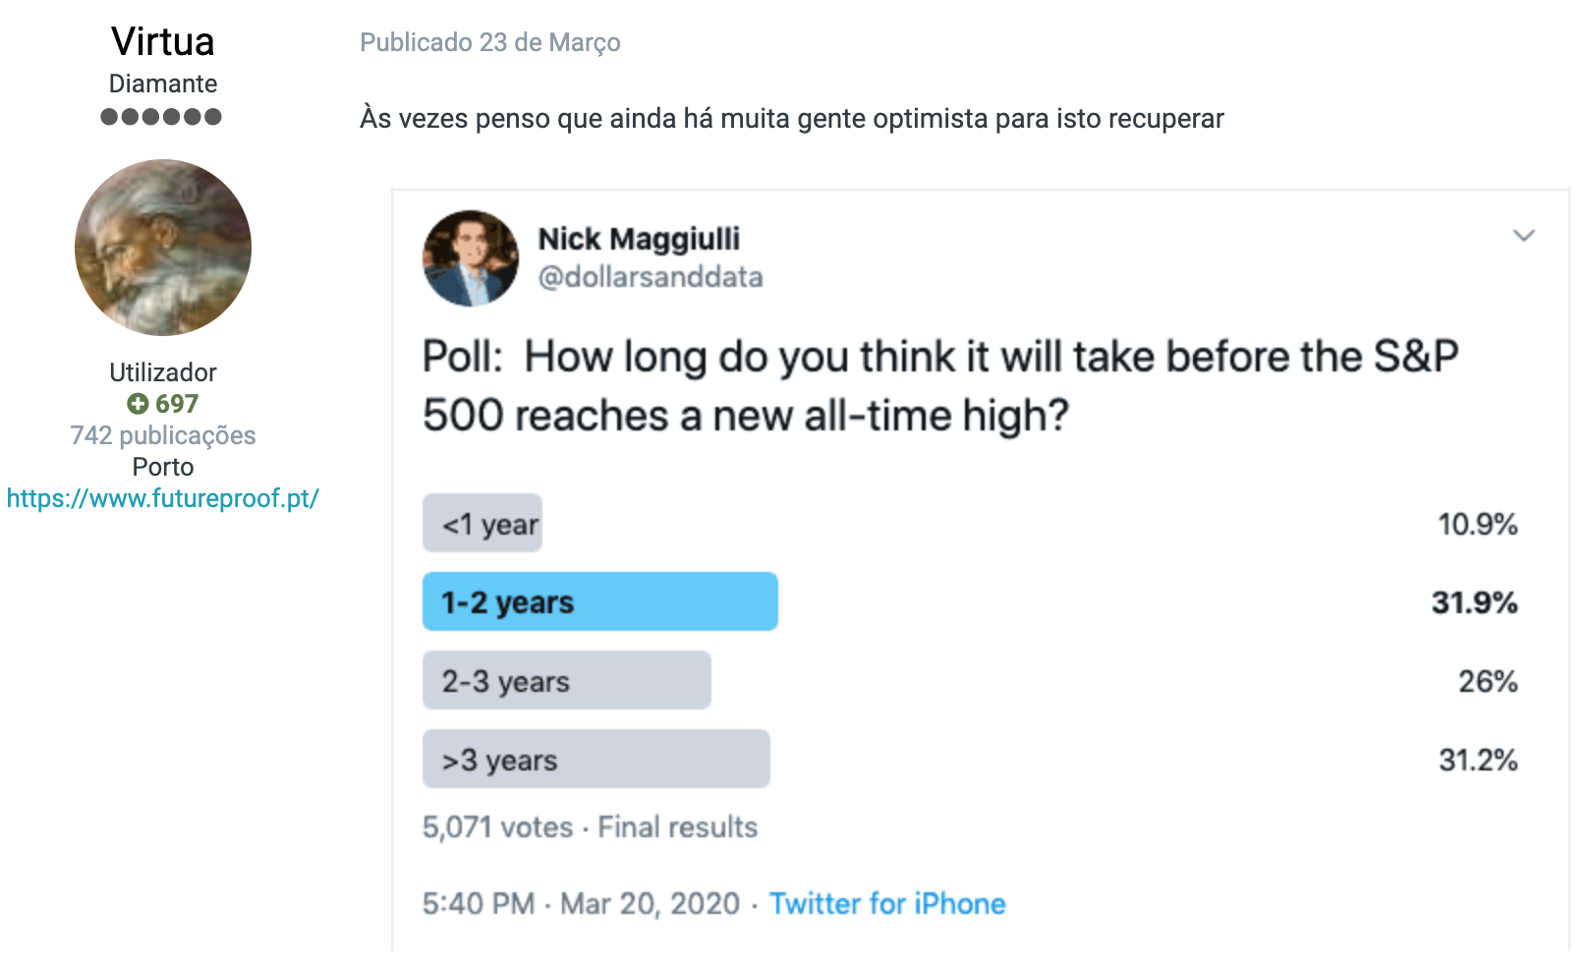This screenshot has width=1588, height=965.
Task: Click the green plus reputation icon
Action: (x=138, y=404)
